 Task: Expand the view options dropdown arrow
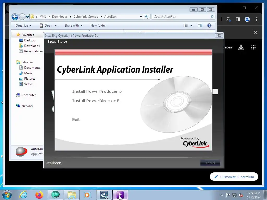coord(191,26)
